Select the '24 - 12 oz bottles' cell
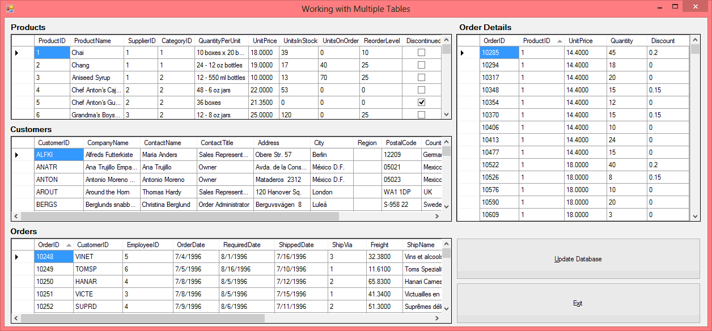 [x=221, y=65]
